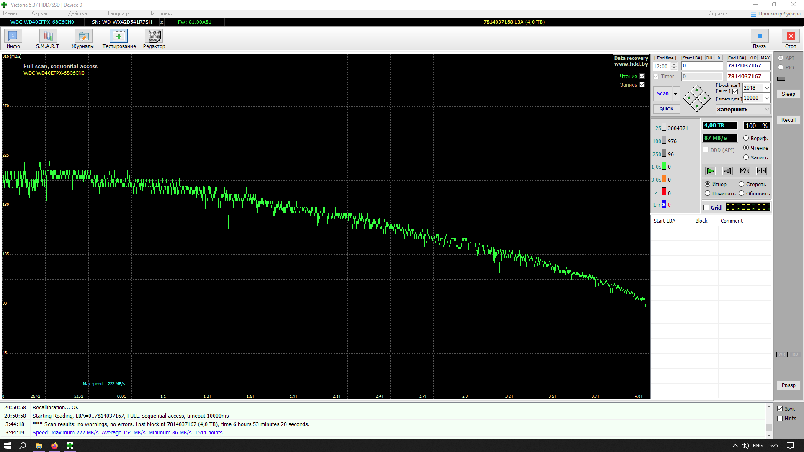
Task: Open the Сервис menu
Action: pos(40,13)
